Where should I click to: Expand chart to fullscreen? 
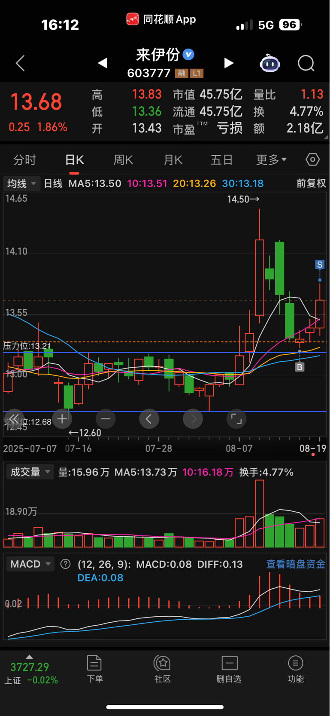[236, 418]
